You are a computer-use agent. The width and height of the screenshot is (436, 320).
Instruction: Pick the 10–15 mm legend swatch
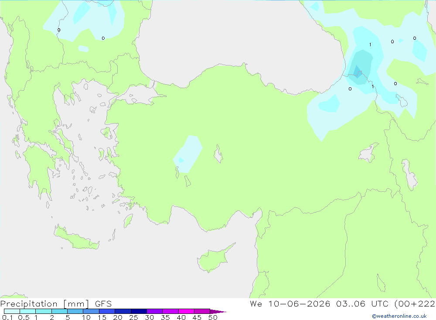pyautogui.click(x=91, y=311)
